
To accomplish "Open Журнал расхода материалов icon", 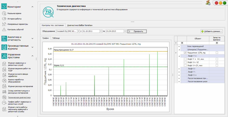I will 4,86.
